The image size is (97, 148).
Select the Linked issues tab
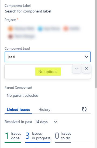pyautogui.click(x=18, y=110)
